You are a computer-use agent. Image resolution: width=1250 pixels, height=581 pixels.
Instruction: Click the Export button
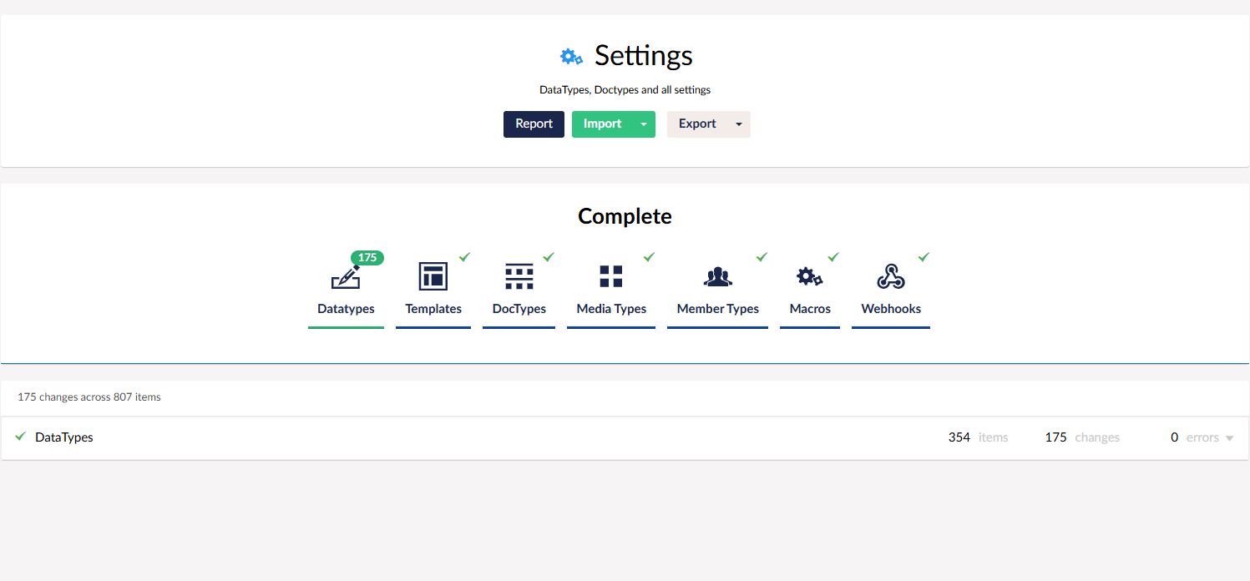coord(697,124)
